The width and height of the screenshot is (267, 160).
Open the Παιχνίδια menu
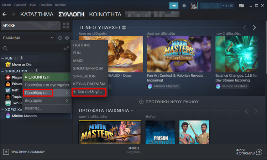pyautogui.click(x=46, y=5)
